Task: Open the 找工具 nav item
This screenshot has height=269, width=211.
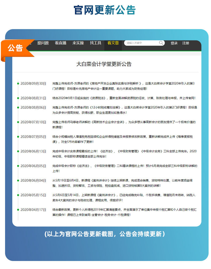Action: 96,43
